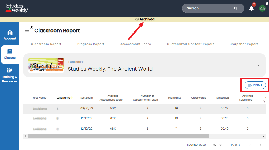Open the notifications bell
The width and height of the screenshot is (269, 150).
click(x=251, y=8)
